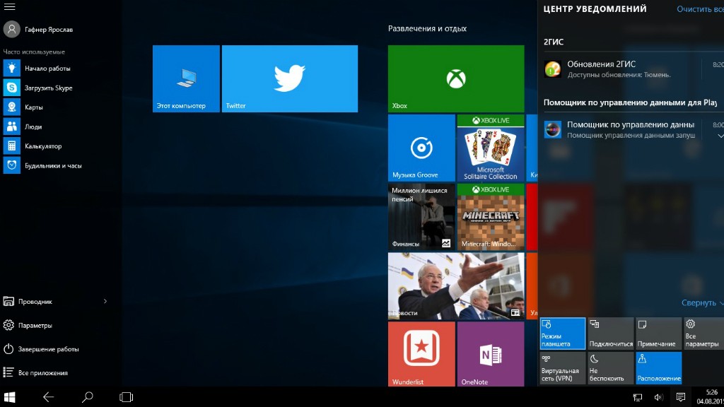Open Параметры in the start menu

coord(28,325)
